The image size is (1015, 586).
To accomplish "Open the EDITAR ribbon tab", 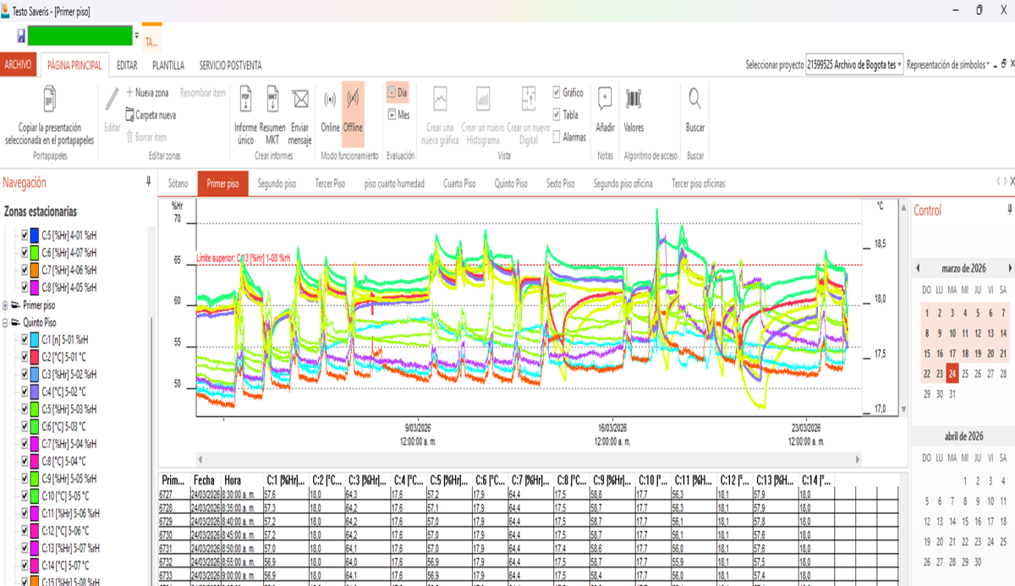I will 127,65.
